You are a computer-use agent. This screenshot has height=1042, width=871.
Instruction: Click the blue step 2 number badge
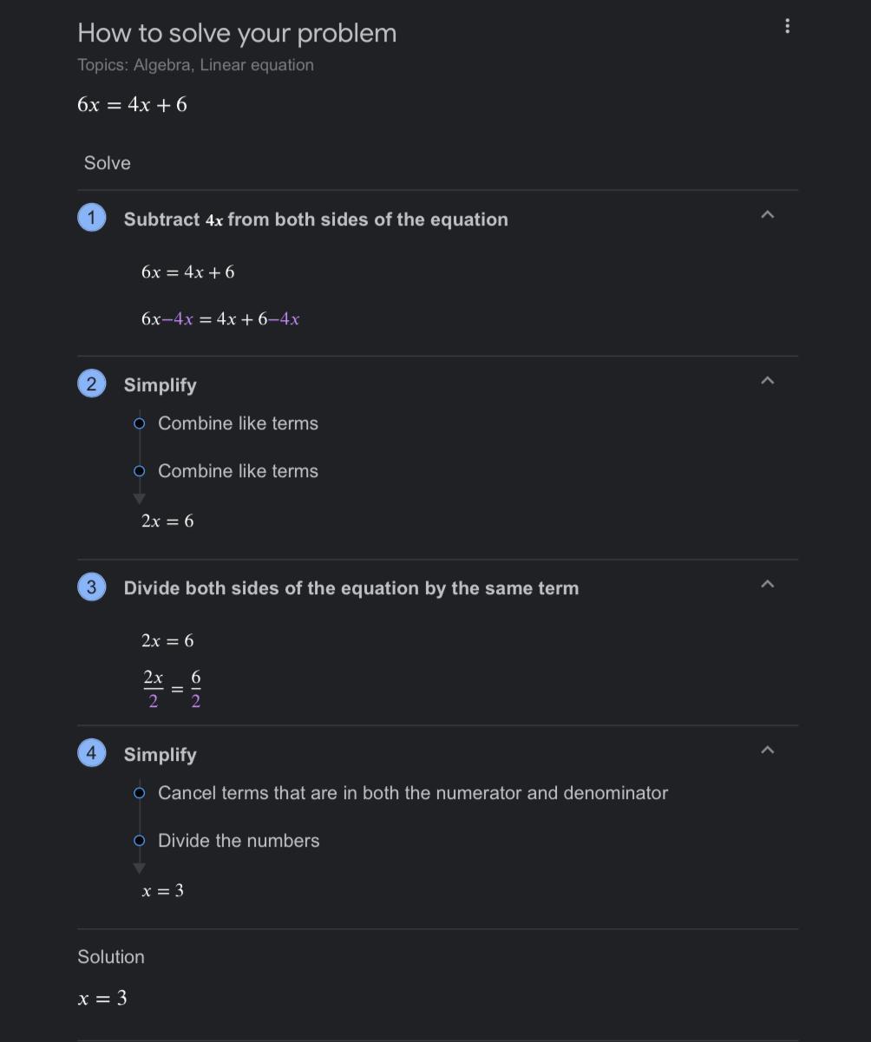point(92,383)
